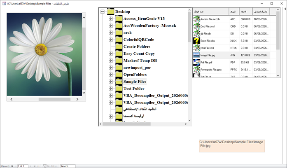
Task: Expand the OpenFolders folder node
Action: pos(110,75)
